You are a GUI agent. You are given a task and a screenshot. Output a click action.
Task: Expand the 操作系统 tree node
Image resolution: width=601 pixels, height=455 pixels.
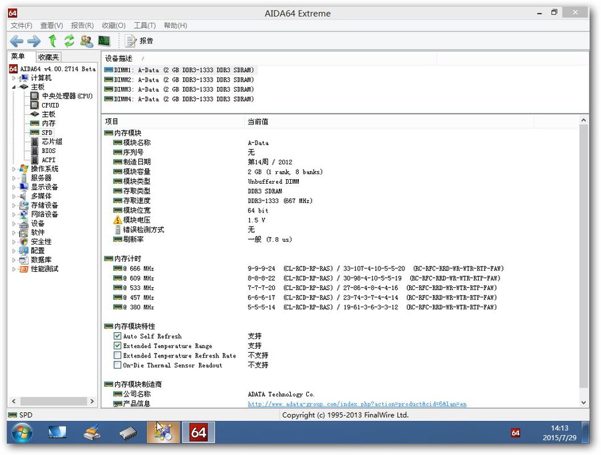point(14,169)
